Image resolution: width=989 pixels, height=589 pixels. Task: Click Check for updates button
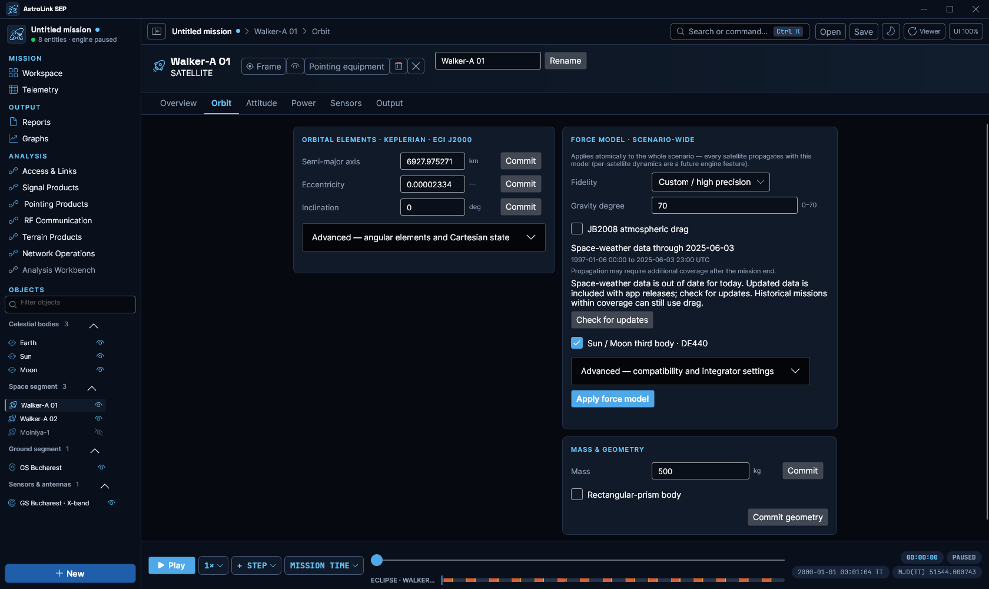[x=612, y=320]
